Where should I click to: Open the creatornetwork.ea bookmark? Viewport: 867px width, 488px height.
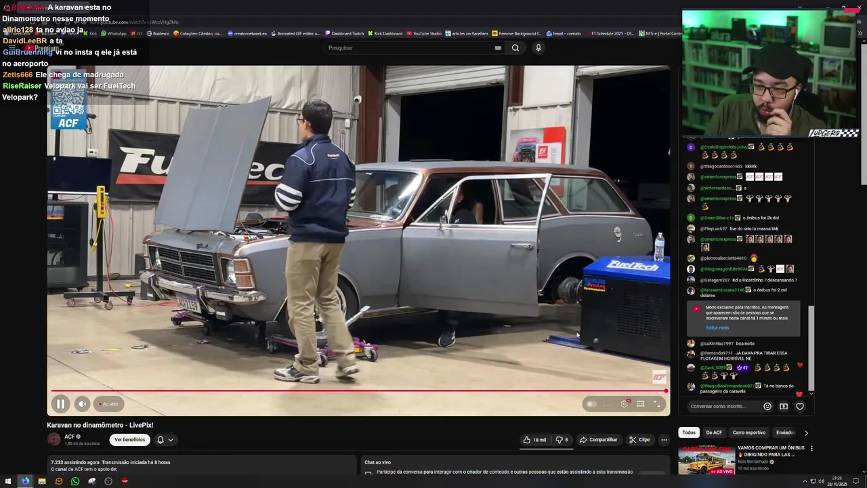pyautogui.click(x=247, y=33)
